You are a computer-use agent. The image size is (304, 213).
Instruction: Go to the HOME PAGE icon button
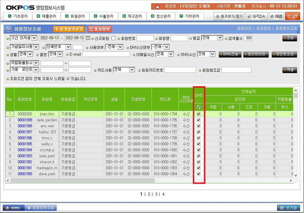pyautogui.click(x=276, y=16)
